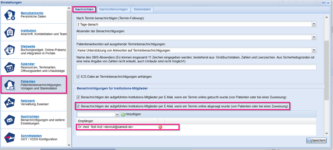This screenshot has width=333, height=150.
Task: Click the Hinzufügen label to add recipient
Action: (133, 114)
